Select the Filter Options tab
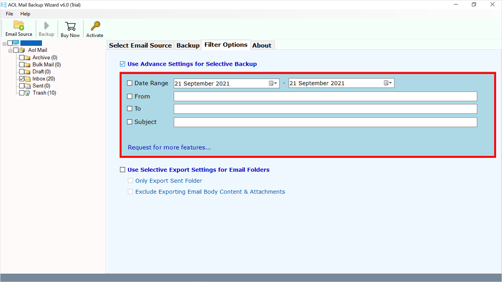502x282 pixels. click(x=226, y=45)
